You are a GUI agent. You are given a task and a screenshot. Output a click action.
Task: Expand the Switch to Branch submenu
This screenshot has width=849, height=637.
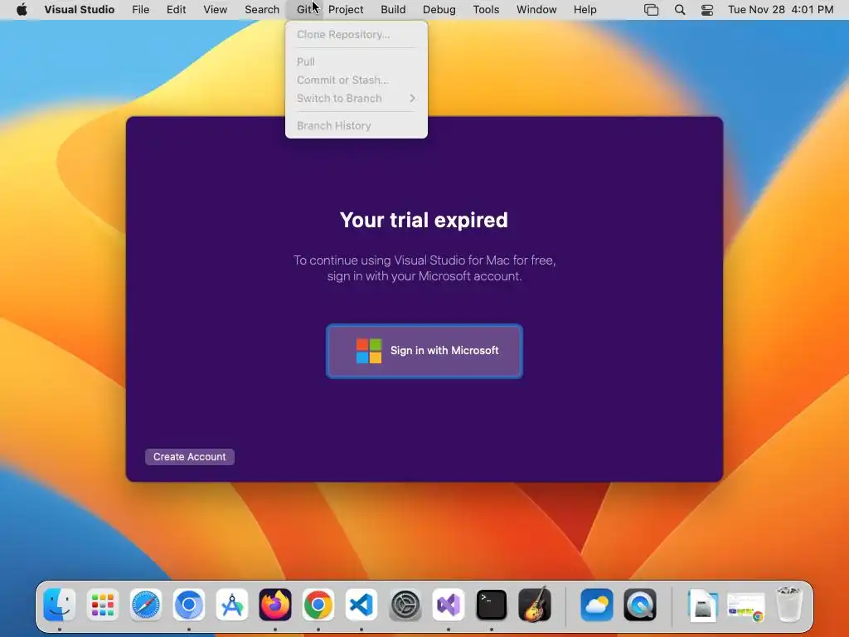pyautogui.click(x=357, y=98)
